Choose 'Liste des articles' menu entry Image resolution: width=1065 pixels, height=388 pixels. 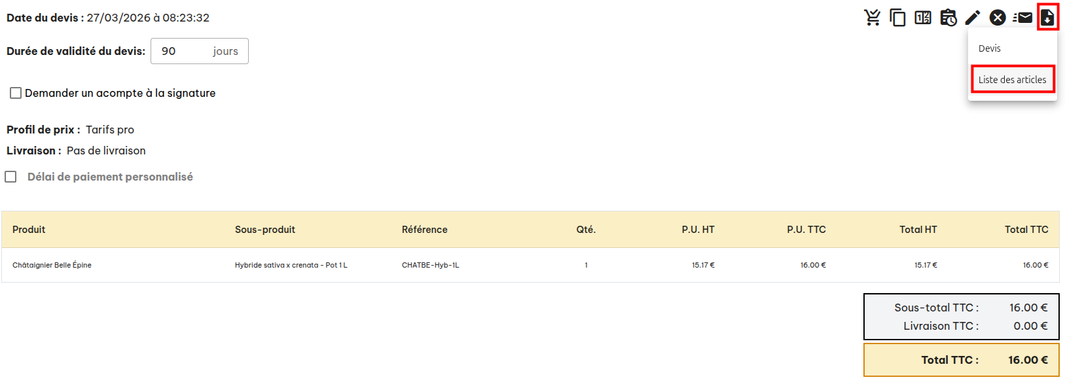1012,80
